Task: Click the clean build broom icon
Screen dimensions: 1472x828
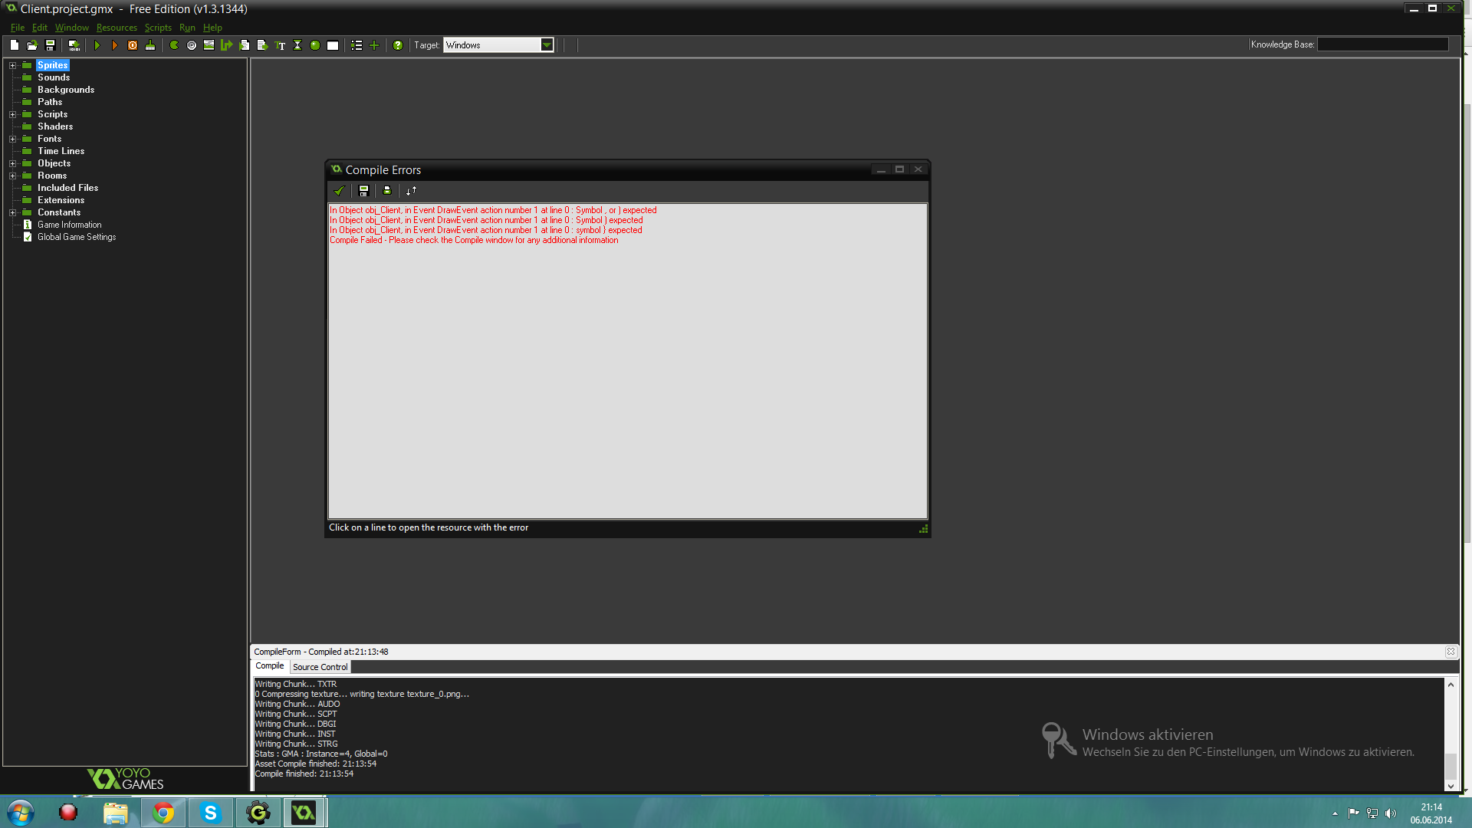Action: (x=150, y=45)
